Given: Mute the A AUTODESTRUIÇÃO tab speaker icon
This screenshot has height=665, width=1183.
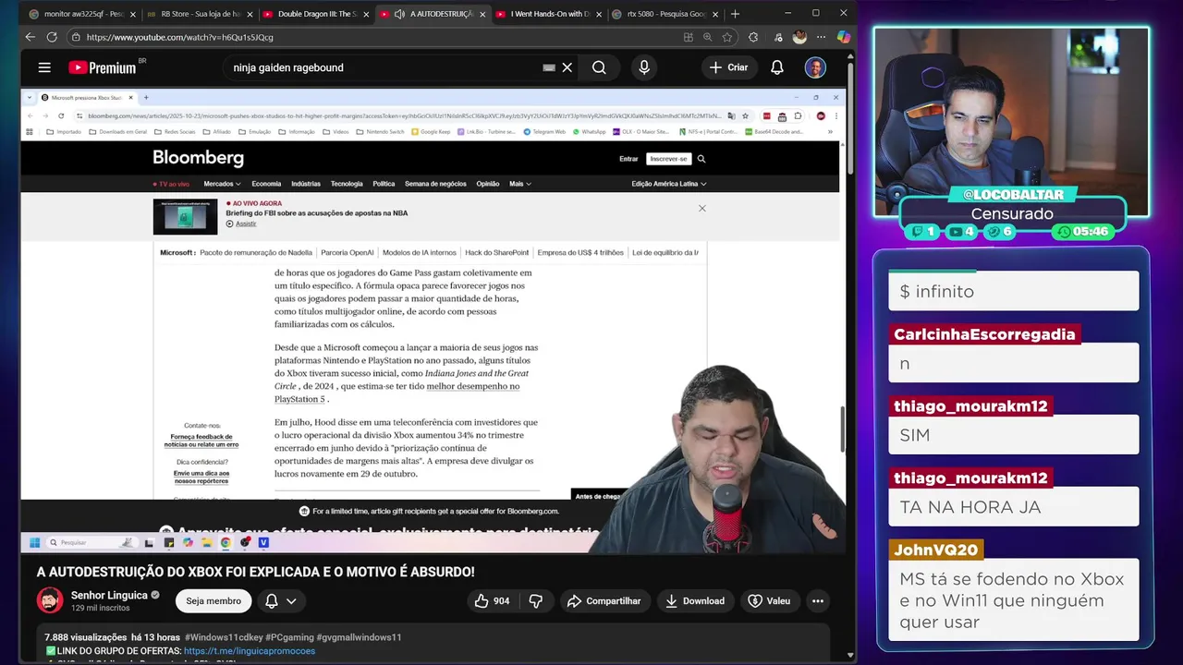Looking at the screenshot, I should pyautogui.click(x=399, y=14).
